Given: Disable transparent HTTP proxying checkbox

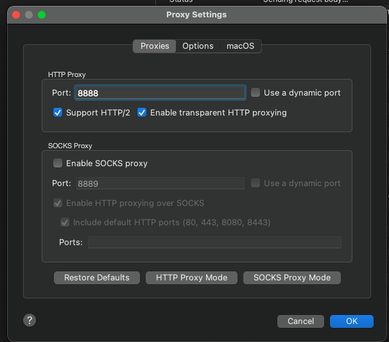Looking at the screenshot, I should pyautogui.click(x=142, y=112).
